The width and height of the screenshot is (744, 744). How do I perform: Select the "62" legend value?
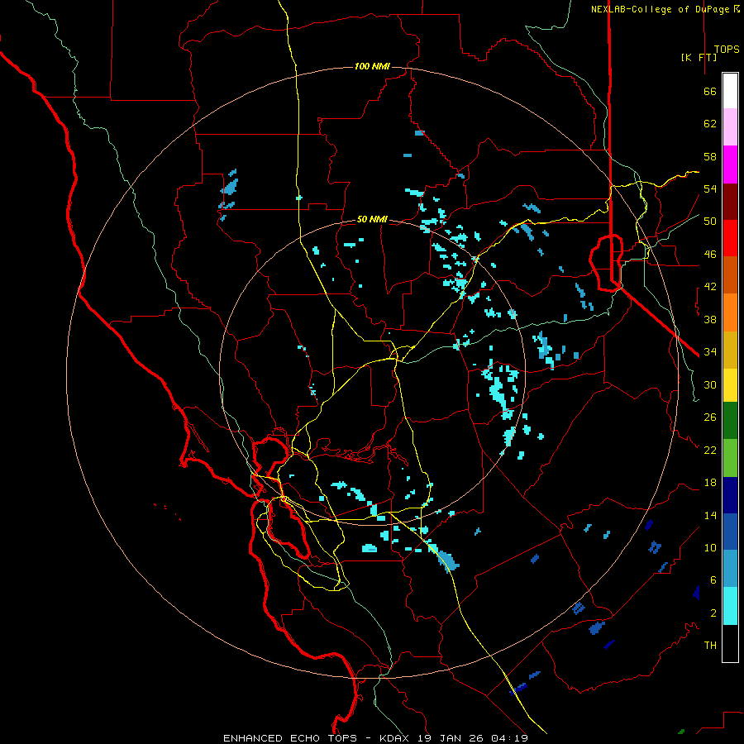pyautogui.click(x=710, y=124)
